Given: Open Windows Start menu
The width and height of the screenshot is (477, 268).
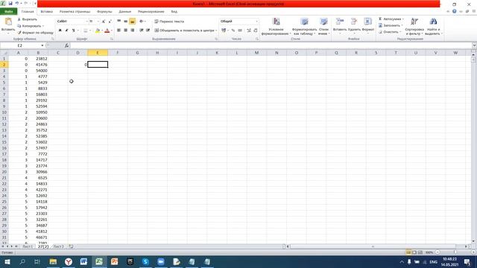Looking at the screenshot, I should coord(7,261).
